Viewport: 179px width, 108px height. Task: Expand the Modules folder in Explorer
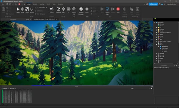(x=157, y=29)
